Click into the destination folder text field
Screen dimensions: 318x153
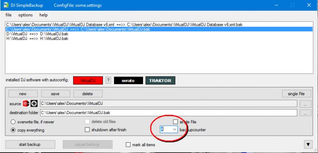point(169,113)
